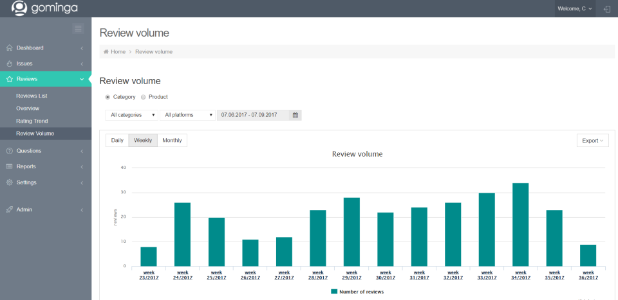Open Rating Trend in sidebar

pyautogui.click(x=32, y=121)
